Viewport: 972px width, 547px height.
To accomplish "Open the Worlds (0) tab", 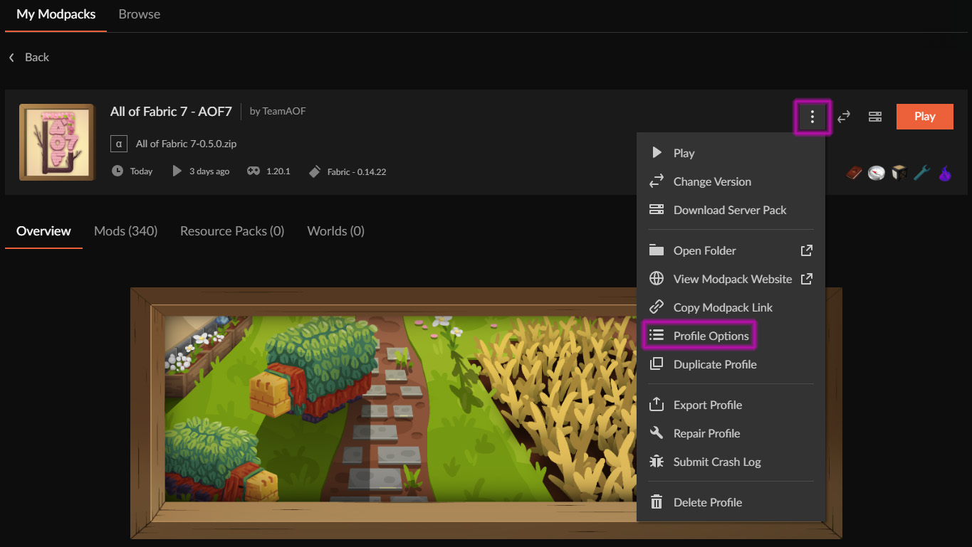I will 336,231.
